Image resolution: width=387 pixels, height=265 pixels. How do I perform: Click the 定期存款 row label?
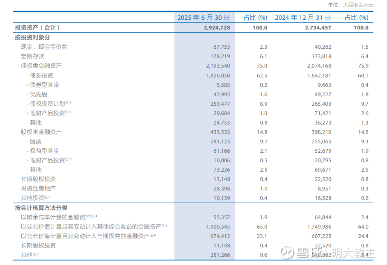click(x=32, y=56)
